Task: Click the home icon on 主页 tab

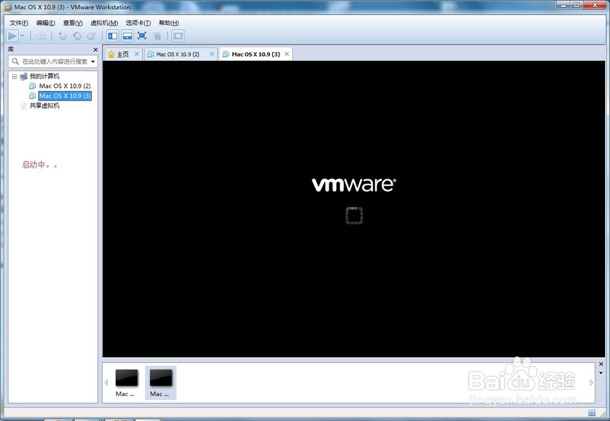Action: pos(111,54)
